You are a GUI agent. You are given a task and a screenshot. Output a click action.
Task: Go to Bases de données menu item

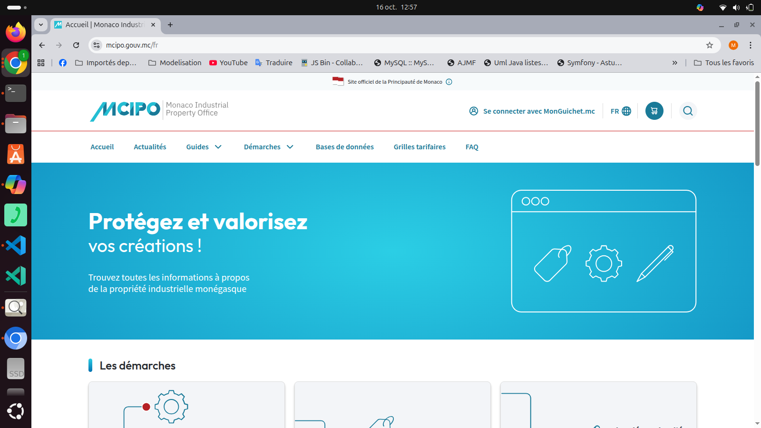[345, 147]
